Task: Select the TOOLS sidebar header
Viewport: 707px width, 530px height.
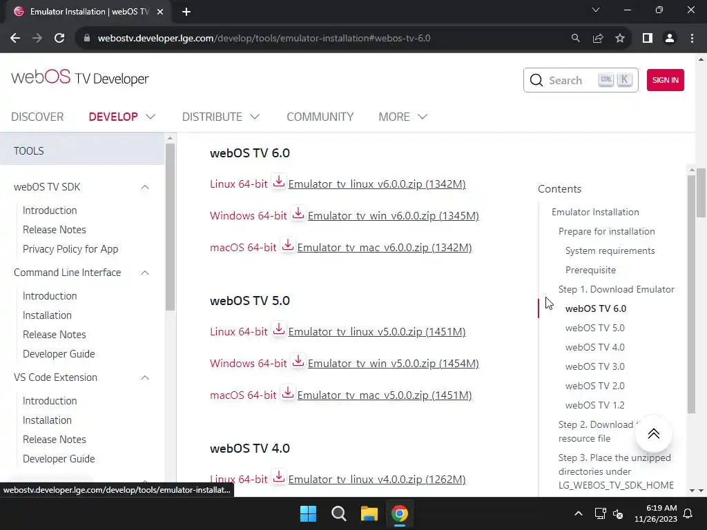Action: 83,151
